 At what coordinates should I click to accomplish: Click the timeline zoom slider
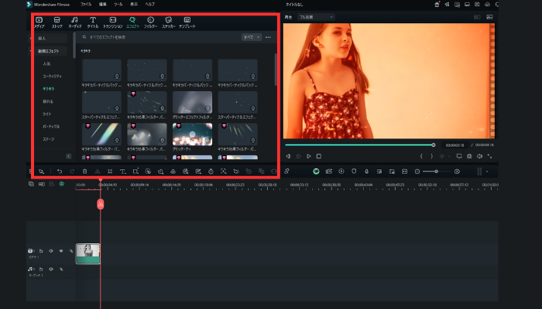(x=437, y=171)
